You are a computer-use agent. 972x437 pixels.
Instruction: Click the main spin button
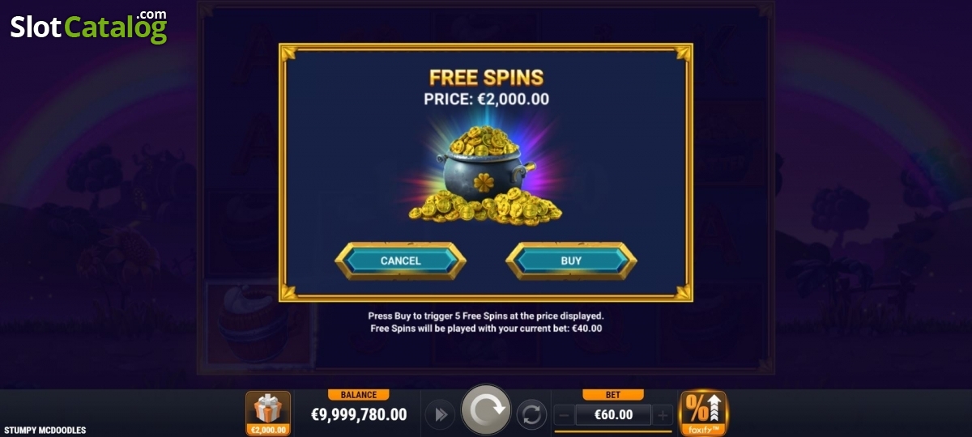pyautogui.click(x=486, y=411)
